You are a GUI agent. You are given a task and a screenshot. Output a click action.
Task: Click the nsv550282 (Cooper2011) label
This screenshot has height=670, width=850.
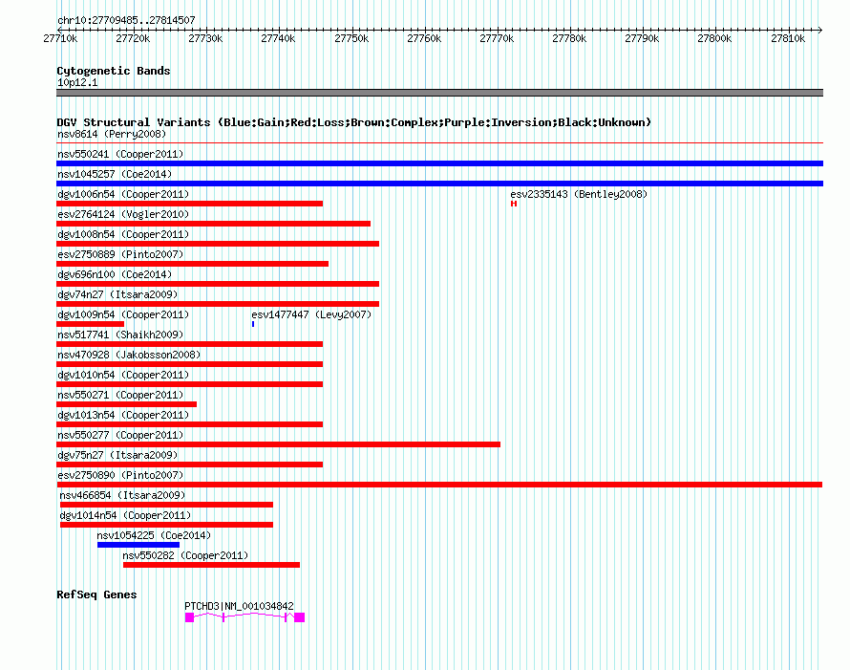coord(185,555)
